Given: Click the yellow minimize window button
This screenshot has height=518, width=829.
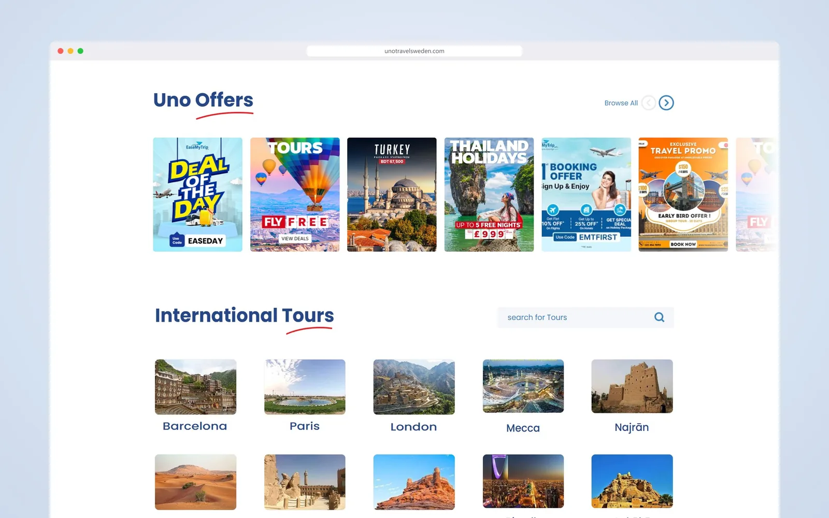Looking at the screenshot, I should [70, 51].
